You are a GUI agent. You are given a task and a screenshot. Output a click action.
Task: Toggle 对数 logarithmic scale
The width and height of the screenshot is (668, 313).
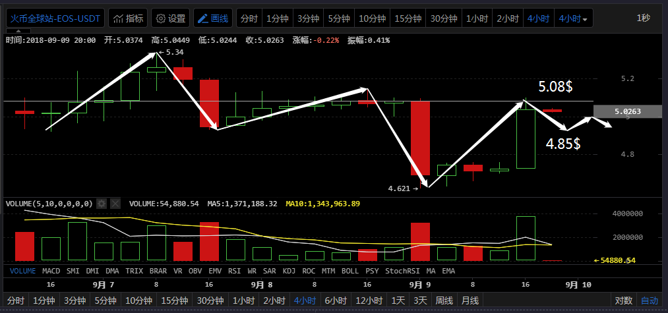[x=623, y=300]
